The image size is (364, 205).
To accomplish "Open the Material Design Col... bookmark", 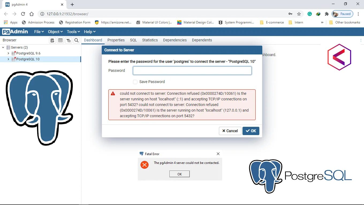I will (x=196, y=22).
